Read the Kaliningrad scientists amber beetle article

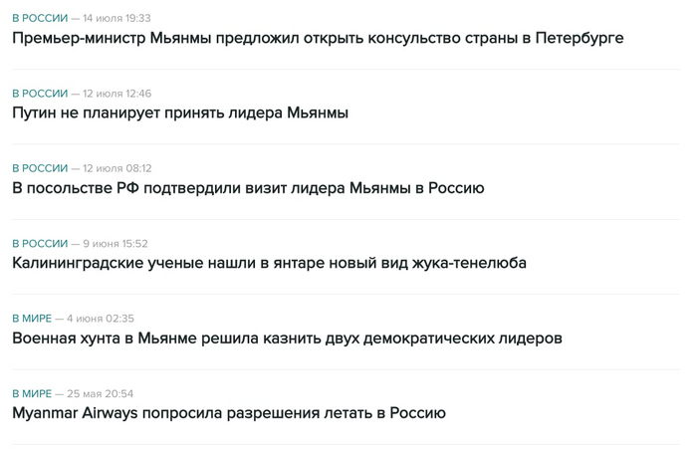269,263
